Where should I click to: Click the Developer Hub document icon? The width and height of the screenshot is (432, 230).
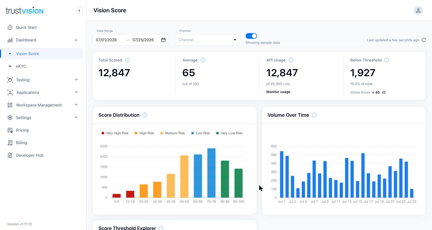(10, 155)
